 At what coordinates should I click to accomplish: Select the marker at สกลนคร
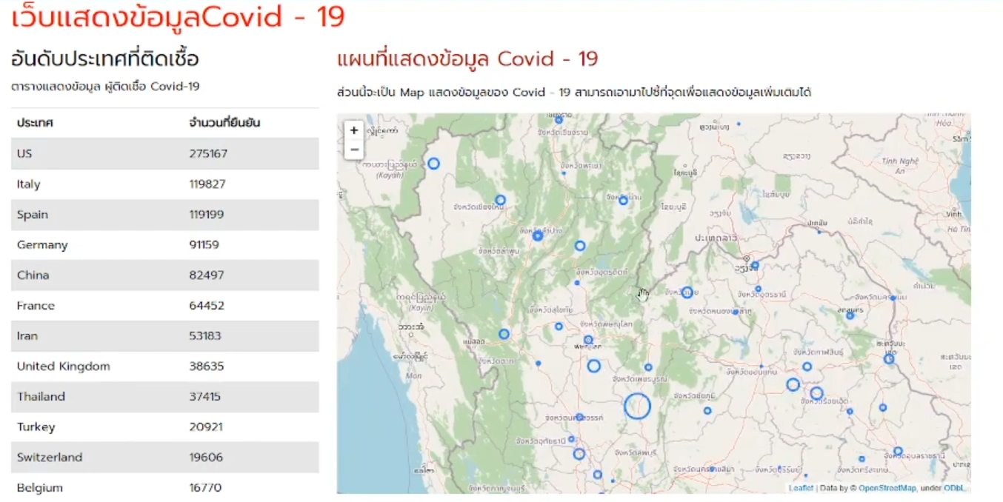coord(850,315)
